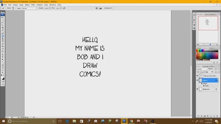Hide the Background layer eye icon
The height and width of the screenshot is (124, 221).
click(197, 89)
